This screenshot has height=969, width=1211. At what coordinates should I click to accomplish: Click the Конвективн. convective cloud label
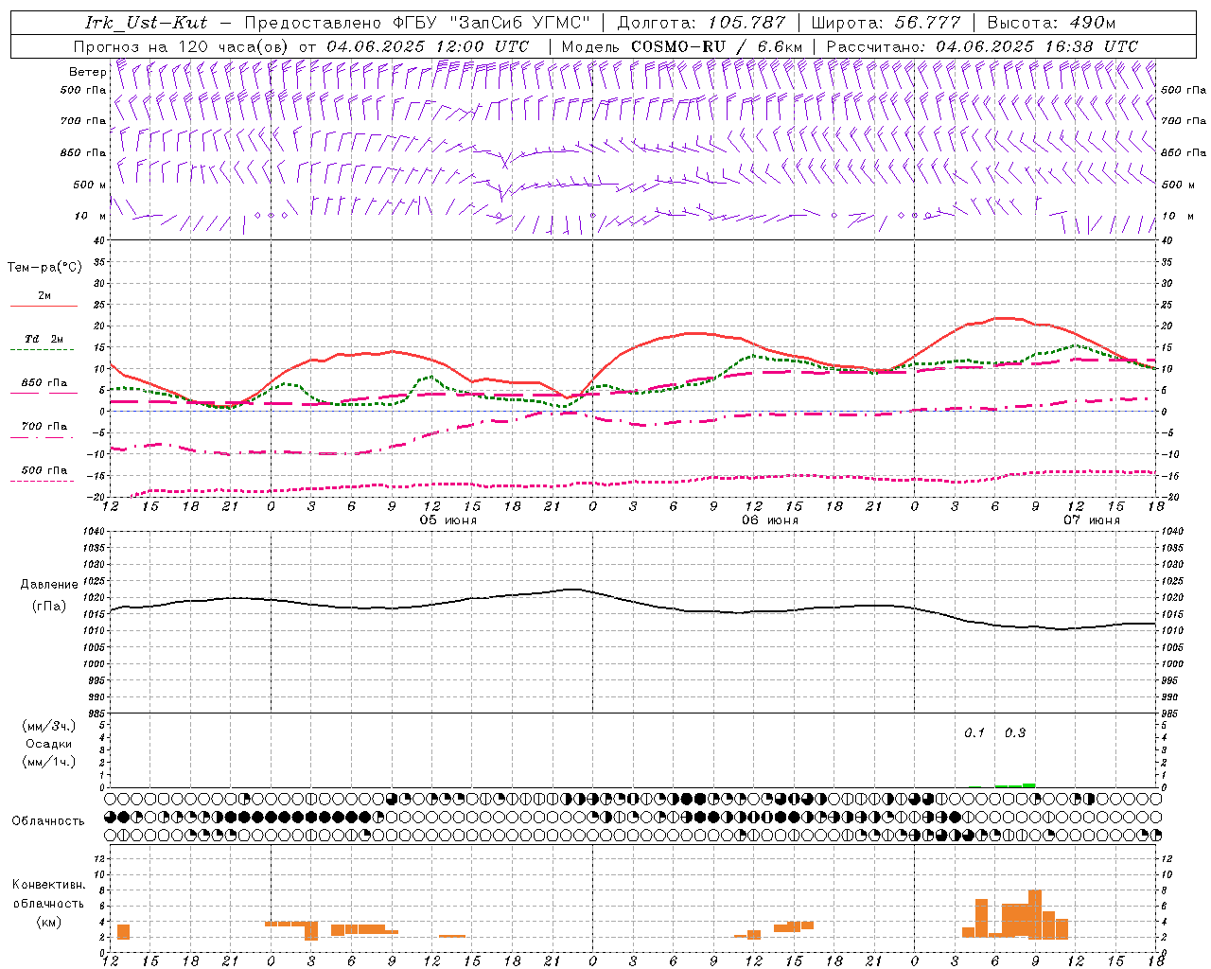coord(49,885)
